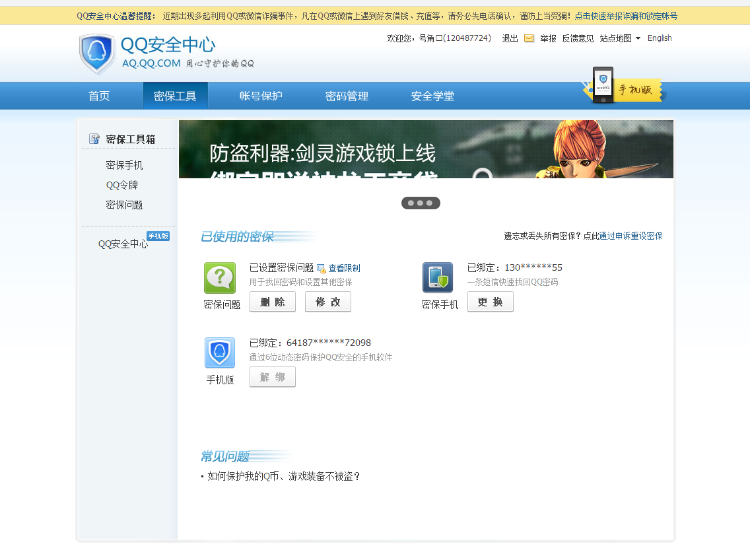750x548 pixels.
Task: Select QQ令牌 in the sidebar
Action: [122, 185]
